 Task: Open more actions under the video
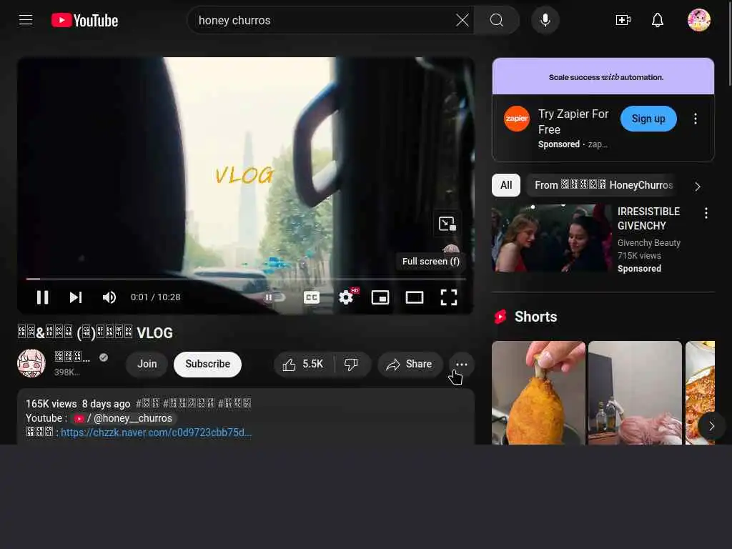point(462,364)
